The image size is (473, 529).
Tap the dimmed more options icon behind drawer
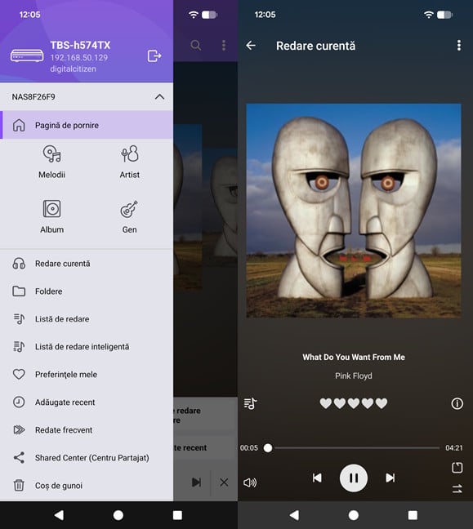tap(224, 45)
